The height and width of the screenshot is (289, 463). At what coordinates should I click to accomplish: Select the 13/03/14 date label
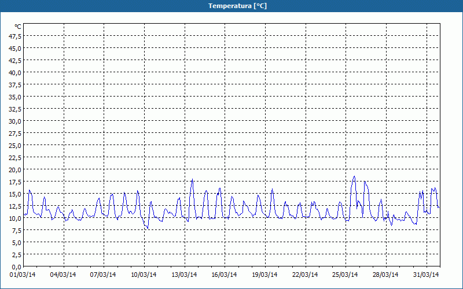[x=184, y=275]
